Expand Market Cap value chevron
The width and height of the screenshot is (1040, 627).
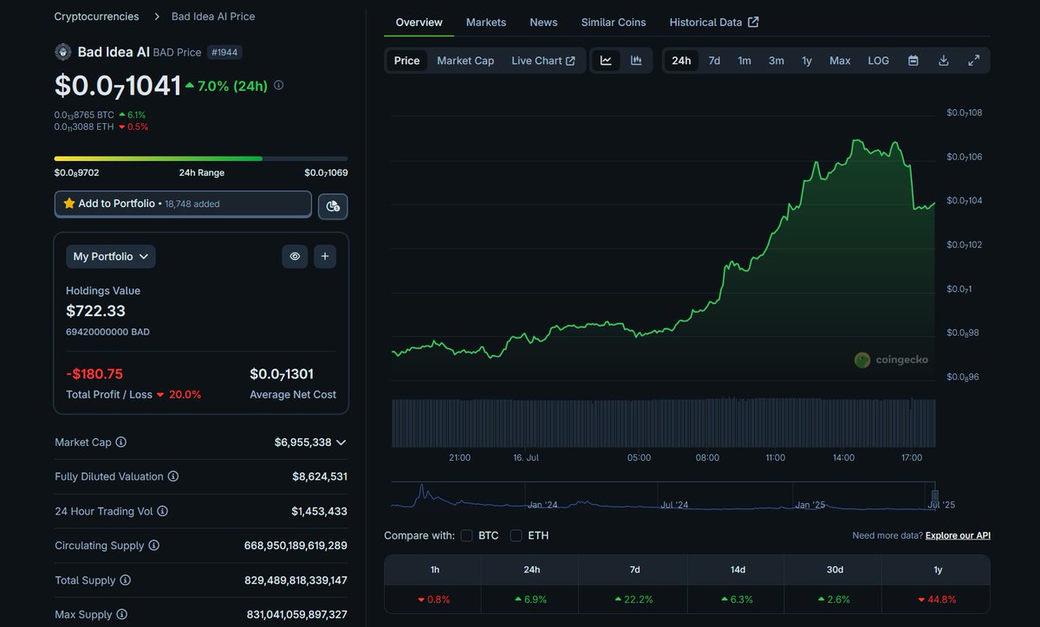(x=341, y=443)
